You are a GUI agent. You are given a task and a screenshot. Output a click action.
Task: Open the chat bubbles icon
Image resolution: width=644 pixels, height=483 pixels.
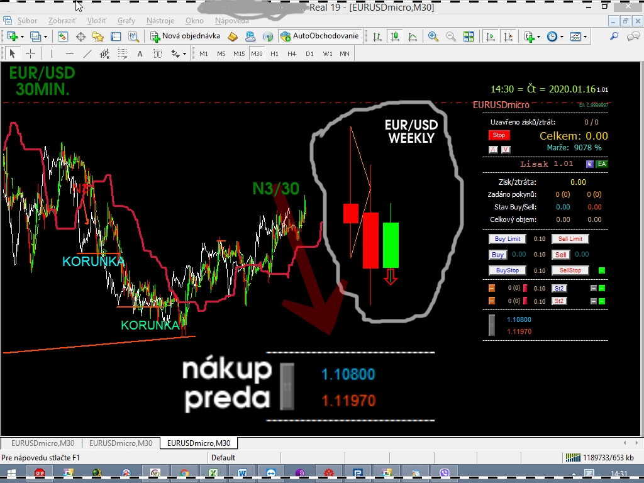pos(633,36)
